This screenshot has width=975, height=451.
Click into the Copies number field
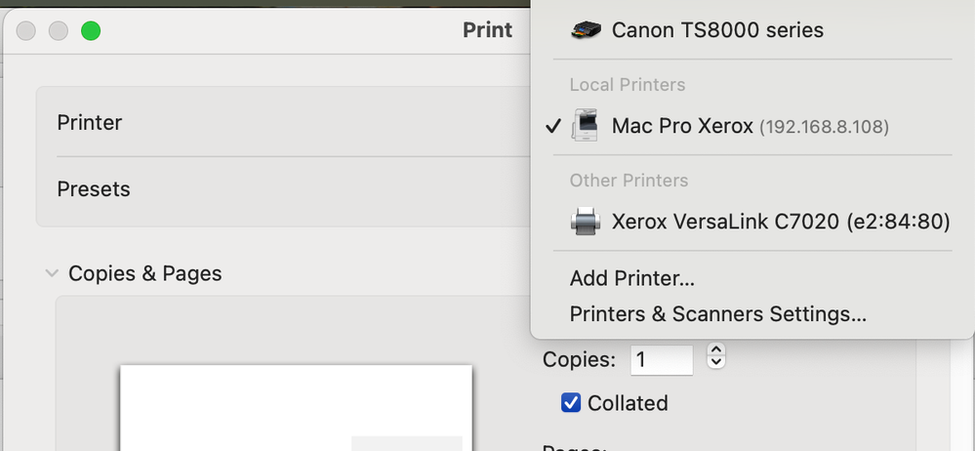661,359
